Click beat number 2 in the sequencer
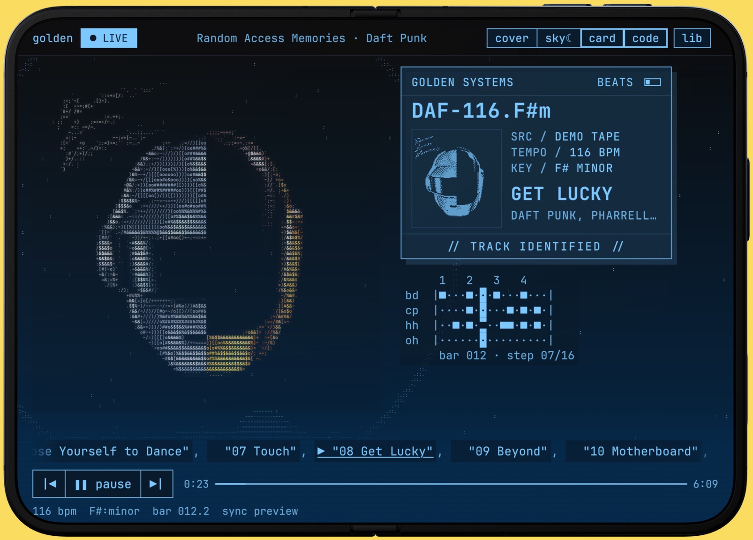Viewport: 753px width, 540px height. coord(469,280)
